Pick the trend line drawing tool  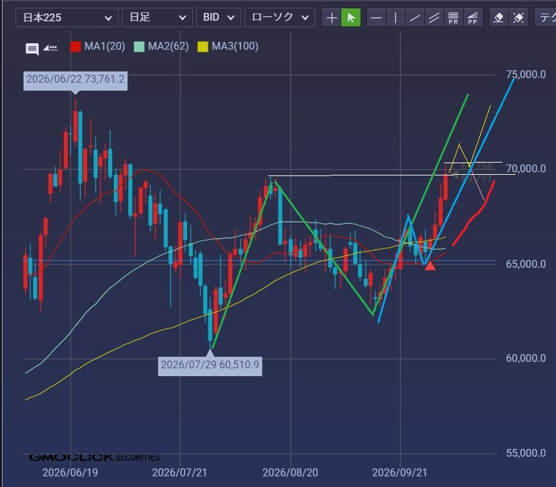pyautogui.click(x=415, y=17)
